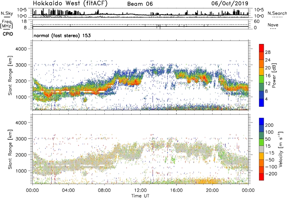The width and height of the screenshot is (287, 198).
Task: Click the '16:00' time axis tick
Action: (x=176, y=190)
